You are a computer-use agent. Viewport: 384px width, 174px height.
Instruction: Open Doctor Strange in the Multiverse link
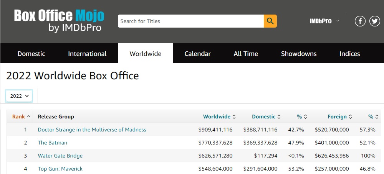(x=92, y=130)
